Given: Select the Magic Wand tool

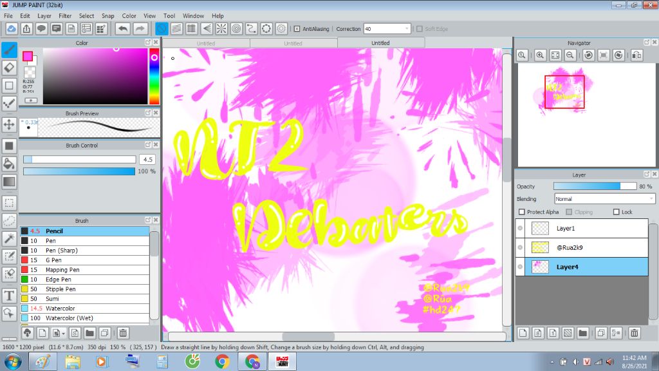Looking at the screenshot, I should (9, 238).
